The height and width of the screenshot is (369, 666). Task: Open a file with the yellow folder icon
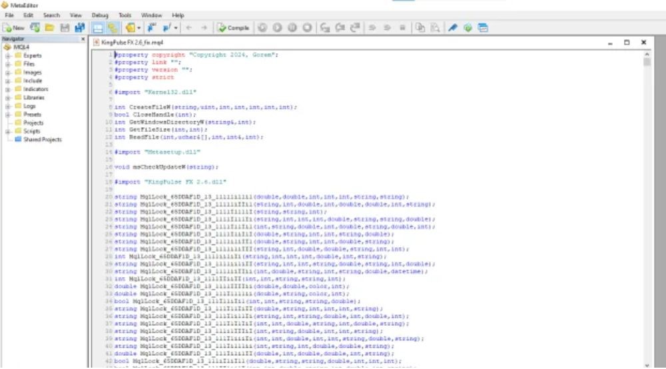coord(50,27)
